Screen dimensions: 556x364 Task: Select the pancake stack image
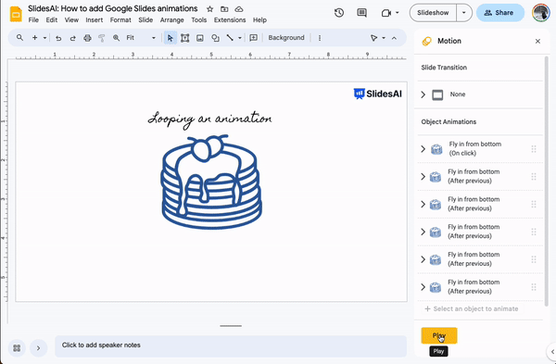(x=211, y=182)
